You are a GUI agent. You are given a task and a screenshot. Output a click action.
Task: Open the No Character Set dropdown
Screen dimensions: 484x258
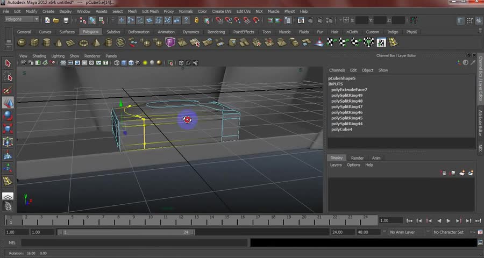point(449,232)
